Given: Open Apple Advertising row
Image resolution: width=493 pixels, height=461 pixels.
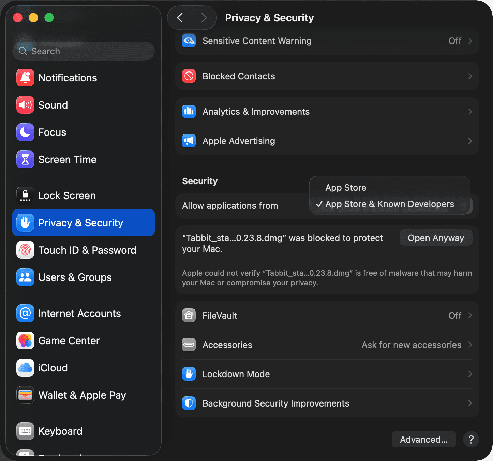Looking at the screenshot, I should (327, 141).
